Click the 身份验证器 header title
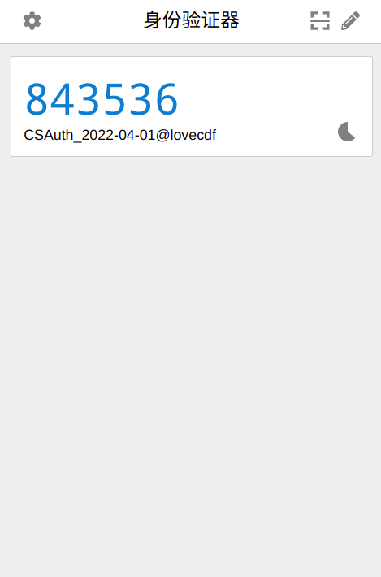The height and width of the screenshot is (577, 381). coord(191,20)
